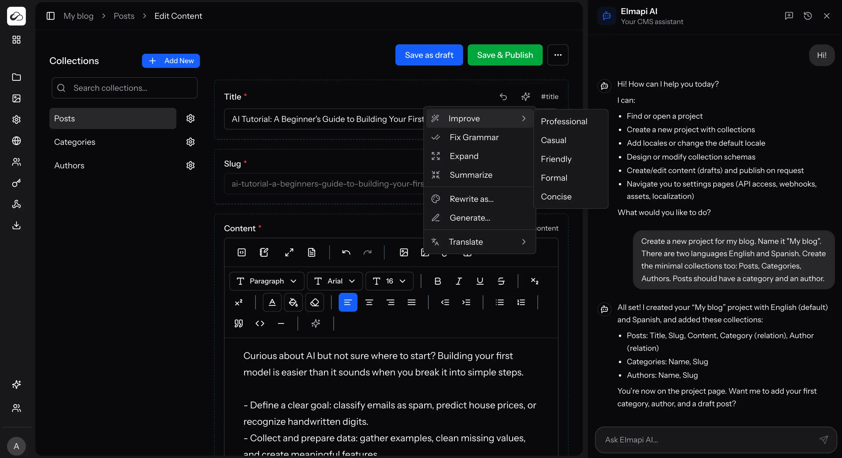
Task: Click the eraser clear formatting icon
Action: click(x=315, y=303)
